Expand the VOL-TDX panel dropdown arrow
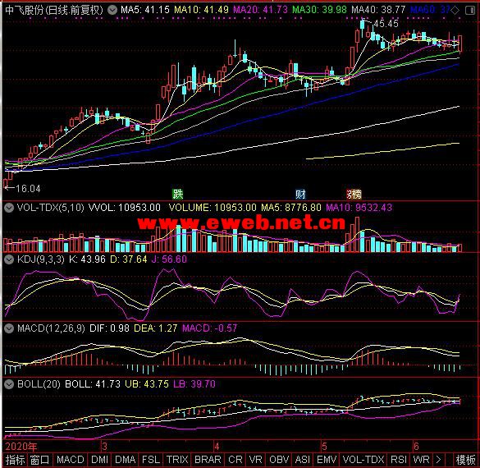 click(x=9, y=208)
